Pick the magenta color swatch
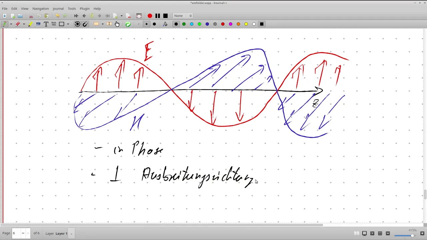Screen dimensions: 427x240 [231, 24]
